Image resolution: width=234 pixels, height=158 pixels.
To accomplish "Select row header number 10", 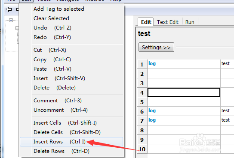I will [142, 149].
